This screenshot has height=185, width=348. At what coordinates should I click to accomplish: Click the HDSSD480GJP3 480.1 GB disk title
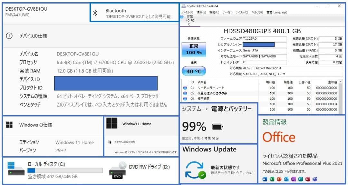pyautogui.click(x=262, y=31)
